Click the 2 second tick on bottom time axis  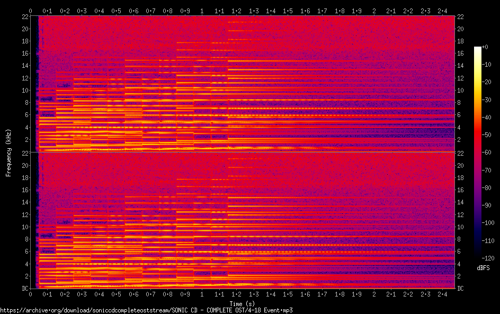click(x=374, y=294)
